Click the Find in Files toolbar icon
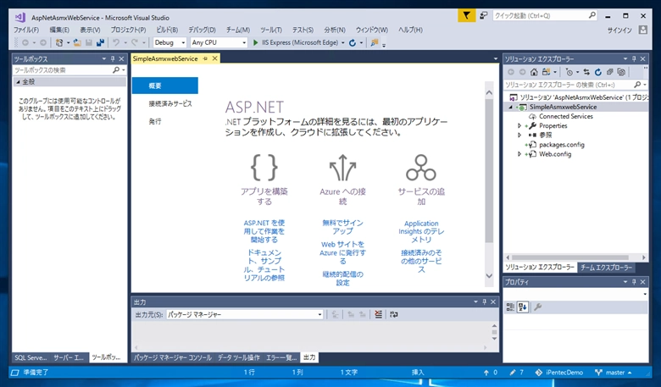Image resolution: width=661 pixels, height=387 pixels. click(x=375, y=42)
